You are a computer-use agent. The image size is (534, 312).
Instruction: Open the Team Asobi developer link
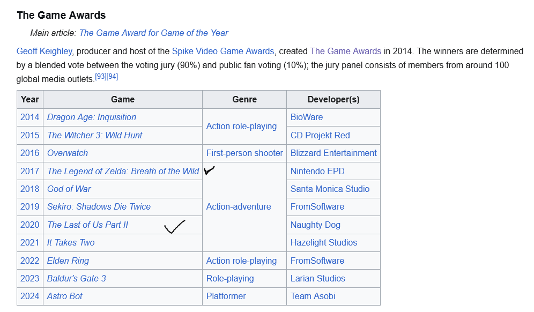(x=313, y=296)
